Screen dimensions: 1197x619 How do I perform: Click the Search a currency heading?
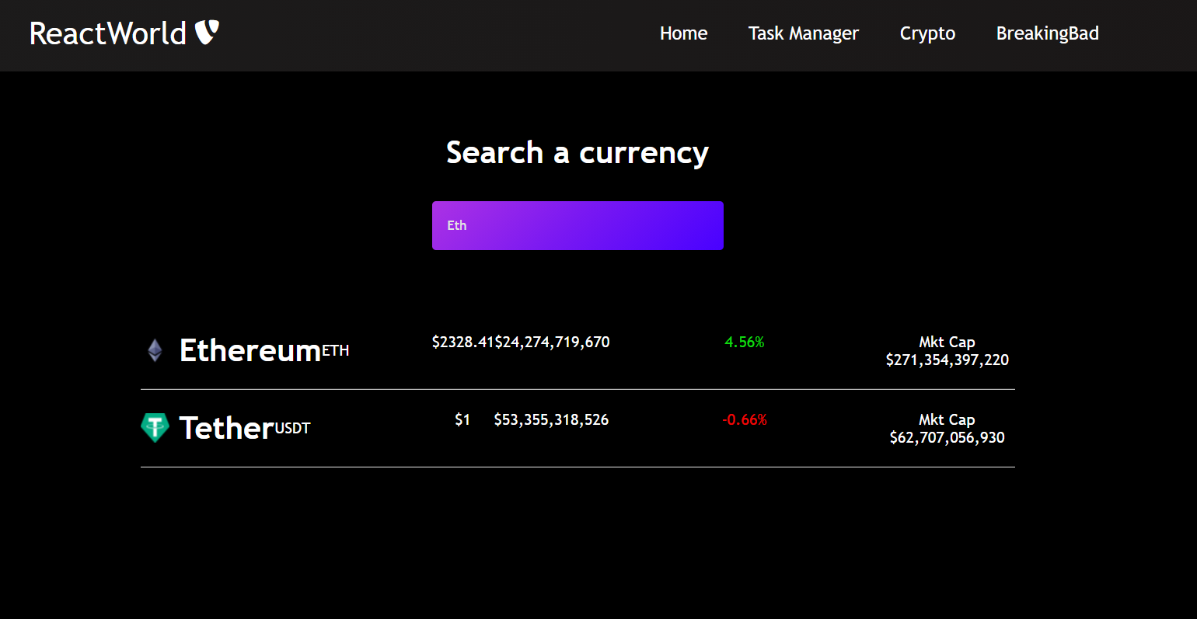pos(578,152)
